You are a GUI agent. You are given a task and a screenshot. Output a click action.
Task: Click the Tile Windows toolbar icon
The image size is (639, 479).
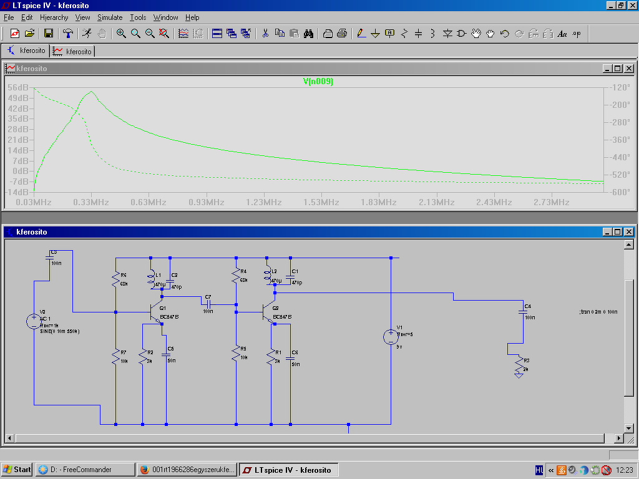tap(217, 34)
